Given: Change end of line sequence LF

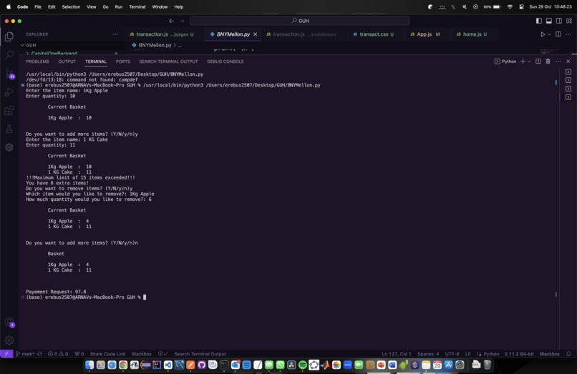Looking at the screenshot, I should pyautogui.click(x=467, y=354).
